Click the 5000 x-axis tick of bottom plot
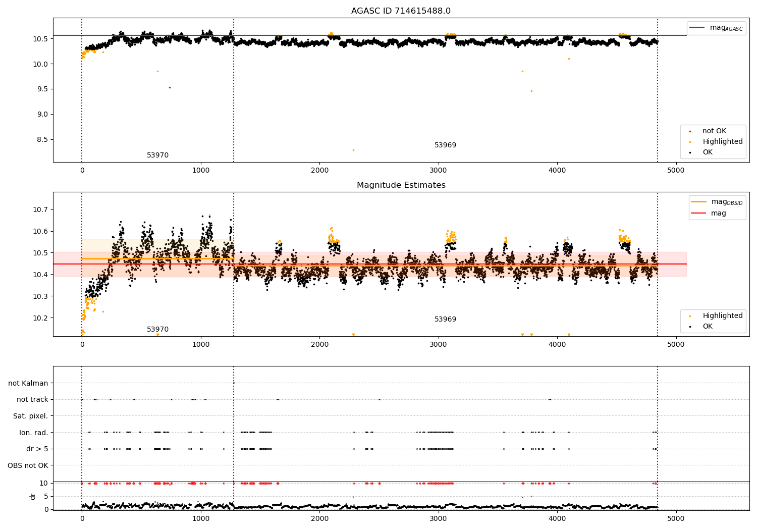Image resolution: width=757 pixels, height=530 pixels. coord(676,518)
